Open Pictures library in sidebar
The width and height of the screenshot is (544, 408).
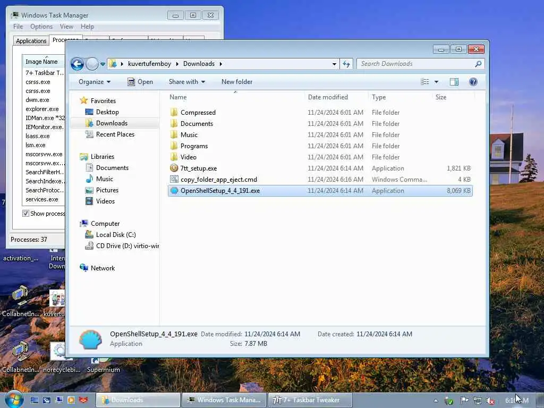(x=107, y=190)
